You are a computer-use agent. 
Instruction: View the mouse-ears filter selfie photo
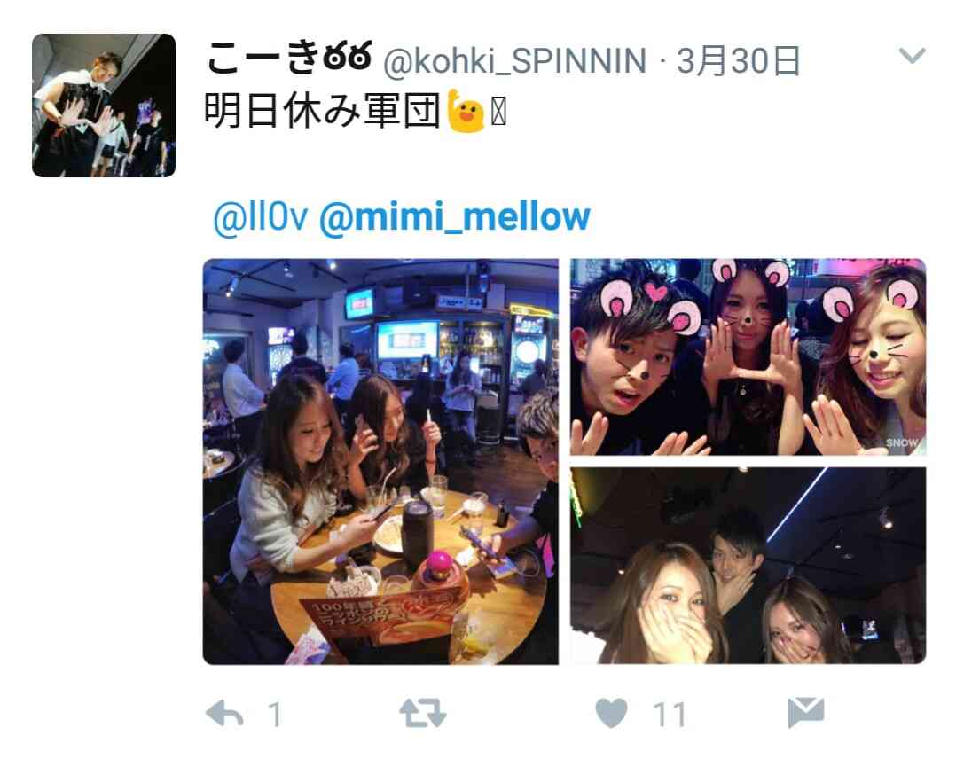click(748, 356)
